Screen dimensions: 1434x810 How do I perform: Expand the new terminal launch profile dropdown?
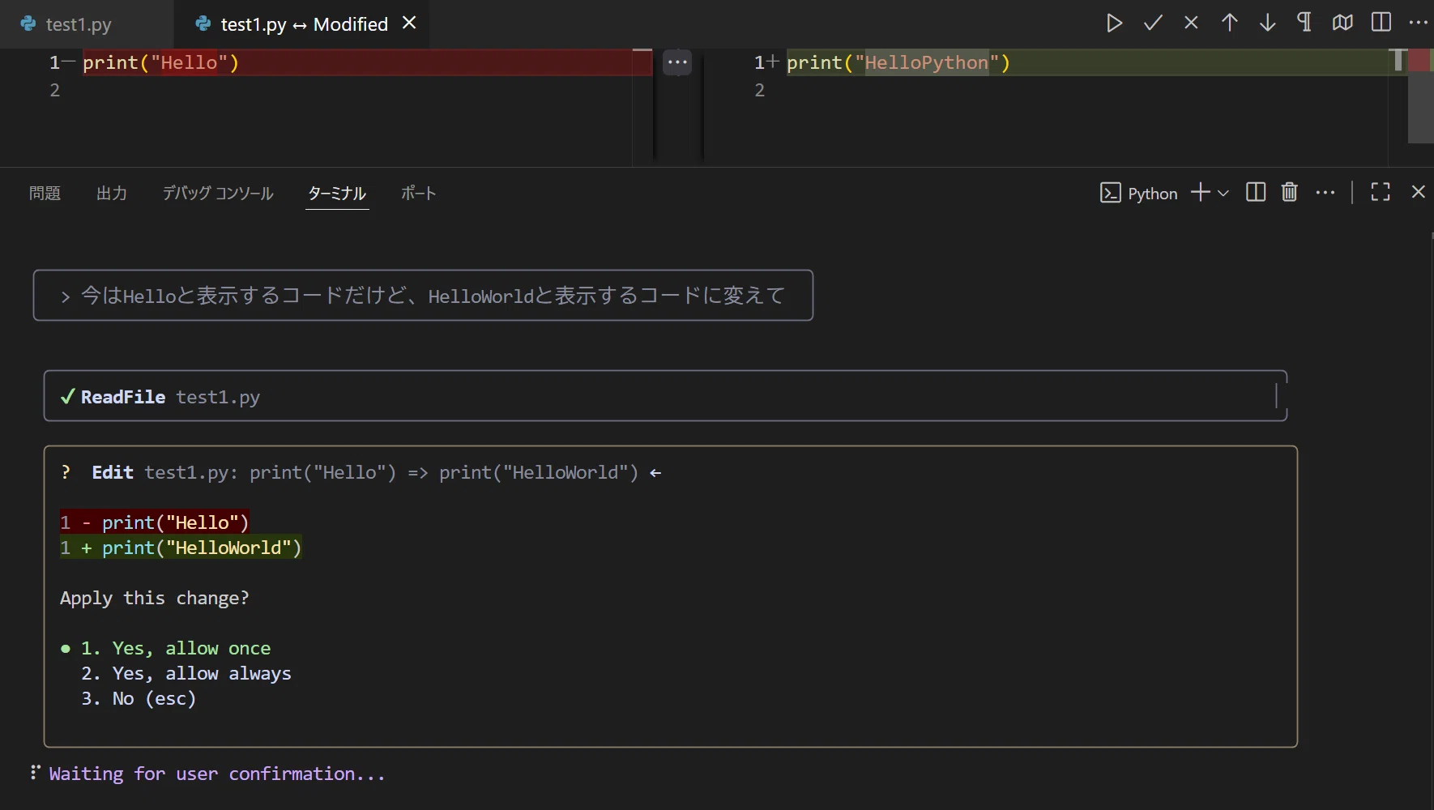pos(1223,193)
